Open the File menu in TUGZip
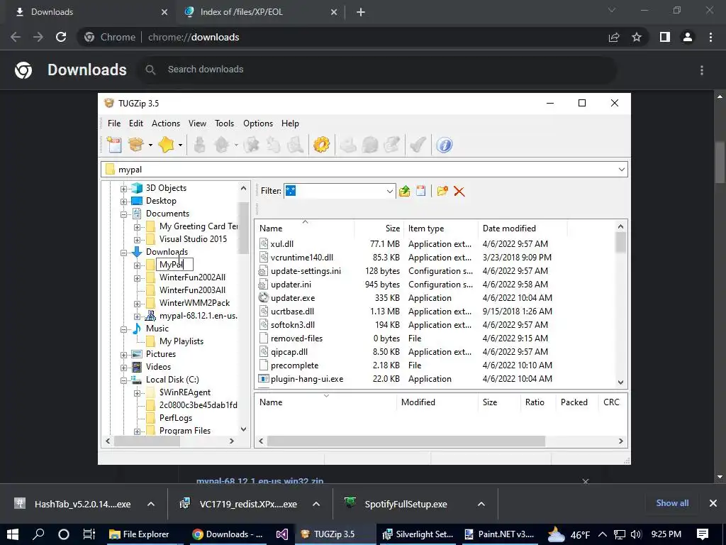Viewport: 726px width, 545px height. click(114, 123)
